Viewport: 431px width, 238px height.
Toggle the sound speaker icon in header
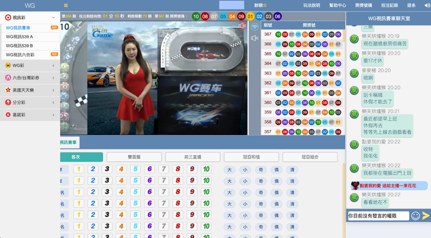tap(427, 5)
